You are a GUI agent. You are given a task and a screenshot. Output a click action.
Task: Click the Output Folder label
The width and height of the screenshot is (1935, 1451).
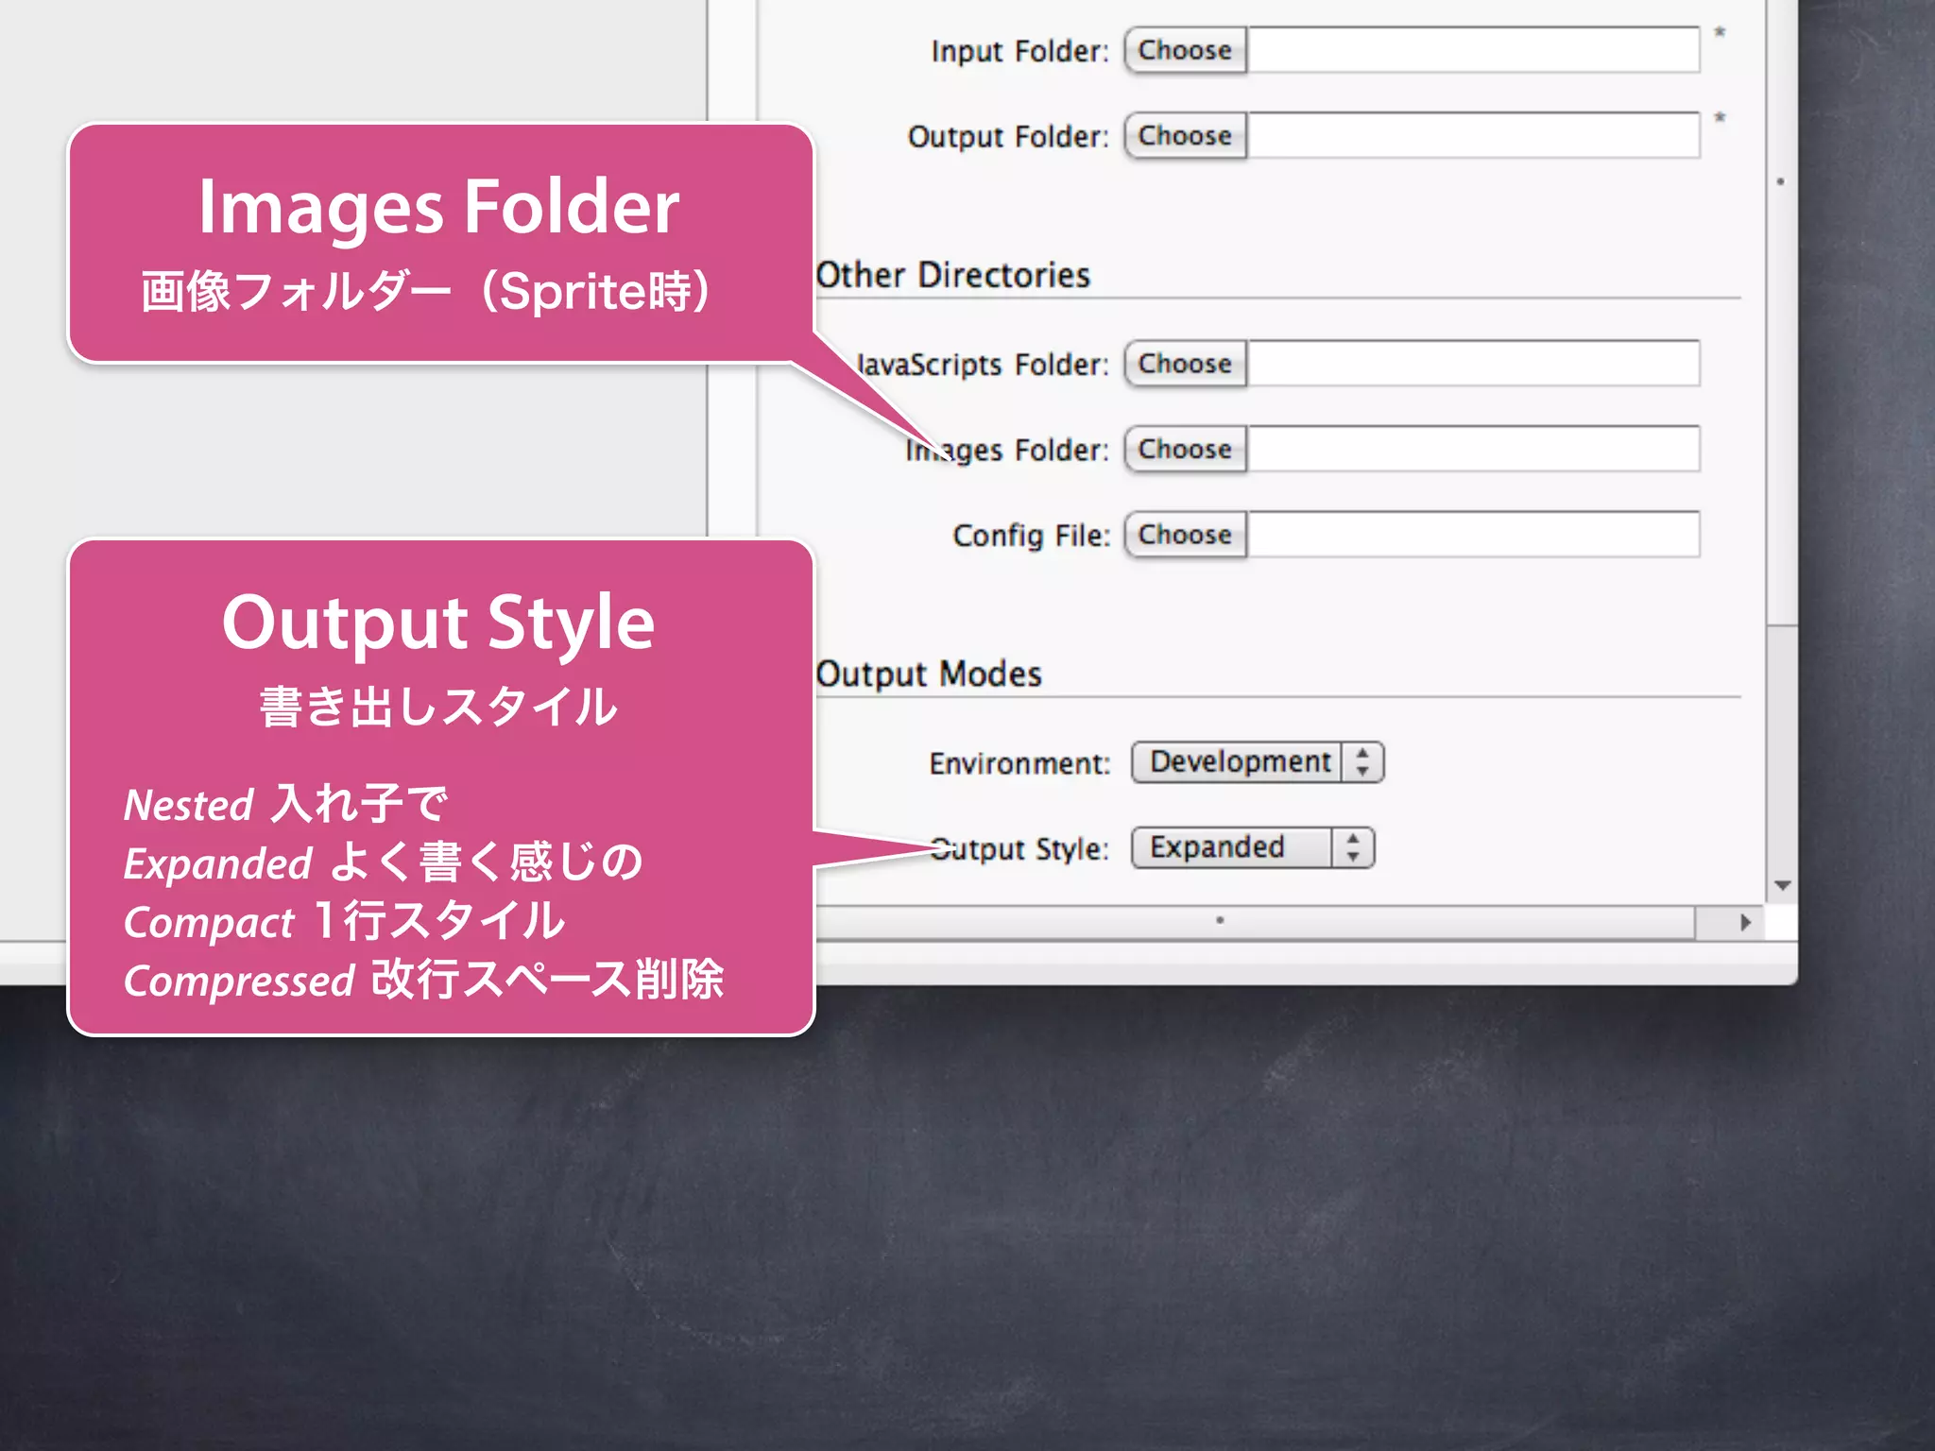(1008, 137)
